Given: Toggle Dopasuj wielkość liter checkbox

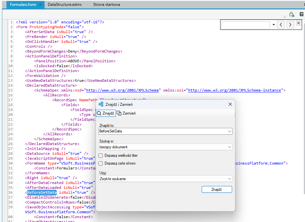Looking at the screenshot, I should click(x=101, y=155).
